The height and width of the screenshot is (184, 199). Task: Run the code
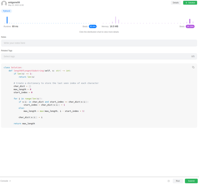pos(178,181)
